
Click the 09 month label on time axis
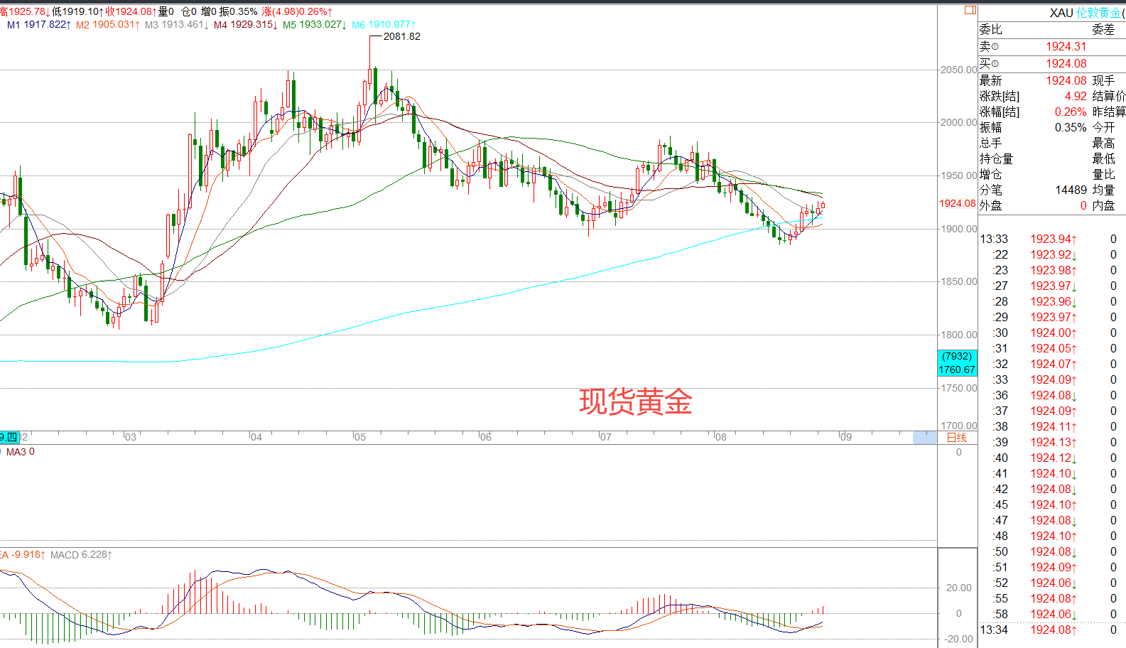(x=845, y=437)
